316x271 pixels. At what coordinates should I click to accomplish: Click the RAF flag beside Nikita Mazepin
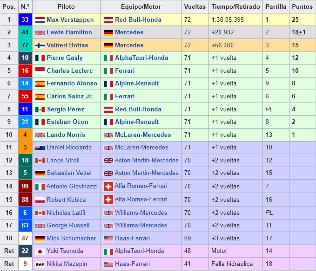tap(40, 265)
